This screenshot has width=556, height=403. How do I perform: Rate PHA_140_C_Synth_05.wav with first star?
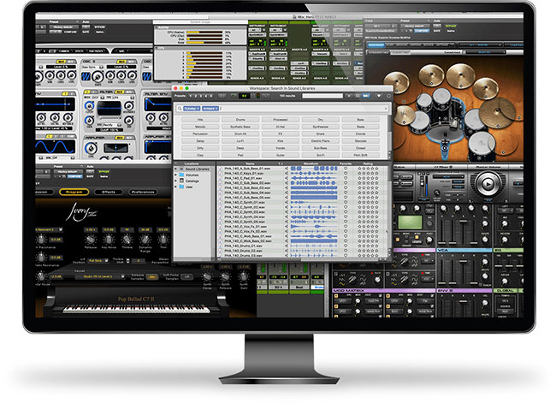point(359,222)
